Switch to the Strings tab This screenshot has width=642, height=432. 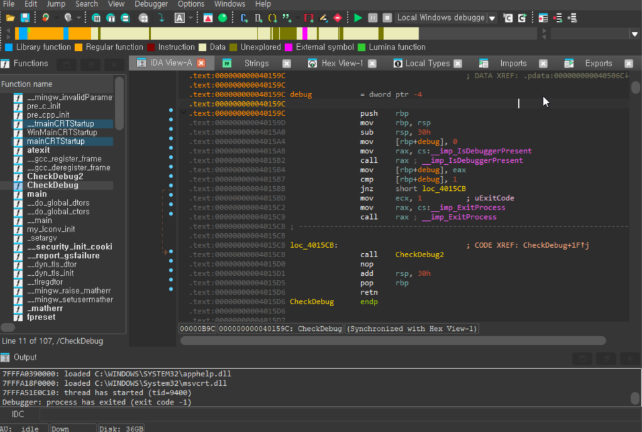[x=256, y=64]
